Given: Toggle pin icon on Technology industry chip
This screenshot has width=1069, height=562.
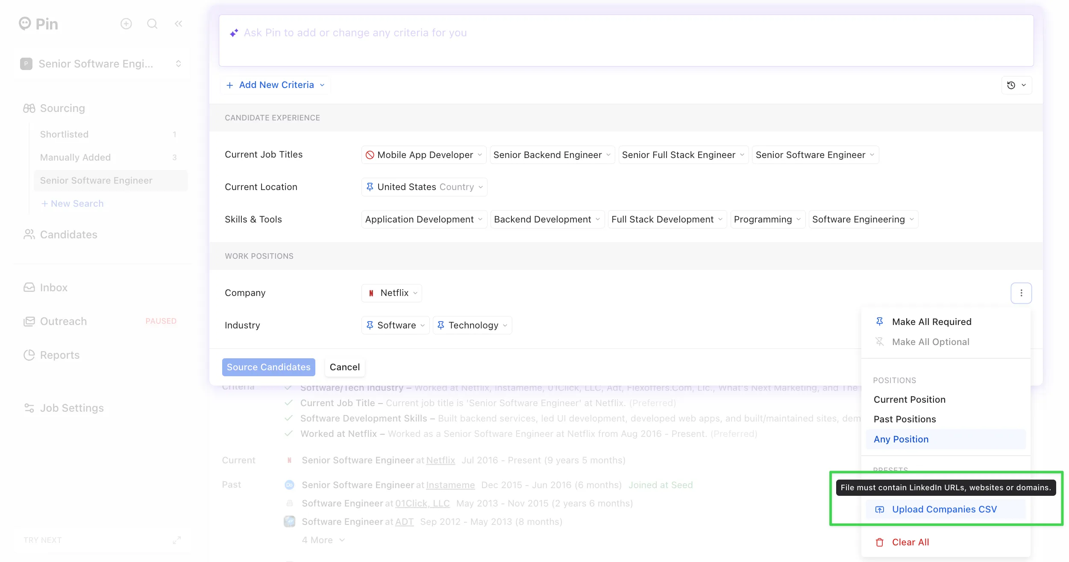Looking at the screenshot, I should coord(441,325).
